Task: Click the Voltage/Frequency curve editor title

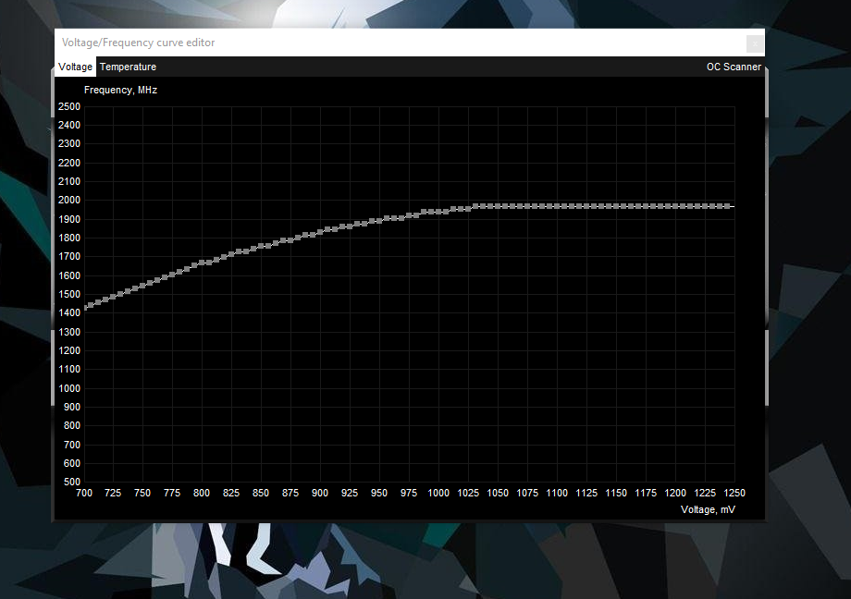Action: coord(139,43)
